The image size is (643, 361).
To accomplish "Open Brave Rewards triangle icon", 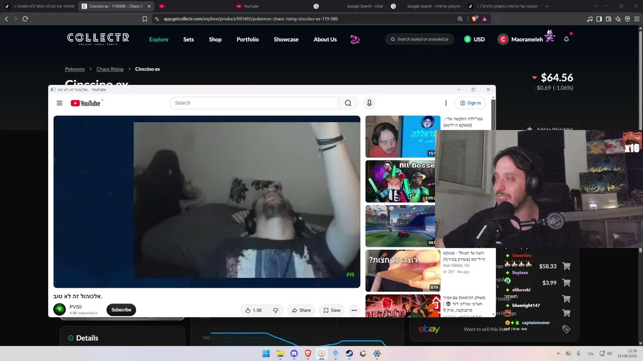I will point(484,19).
